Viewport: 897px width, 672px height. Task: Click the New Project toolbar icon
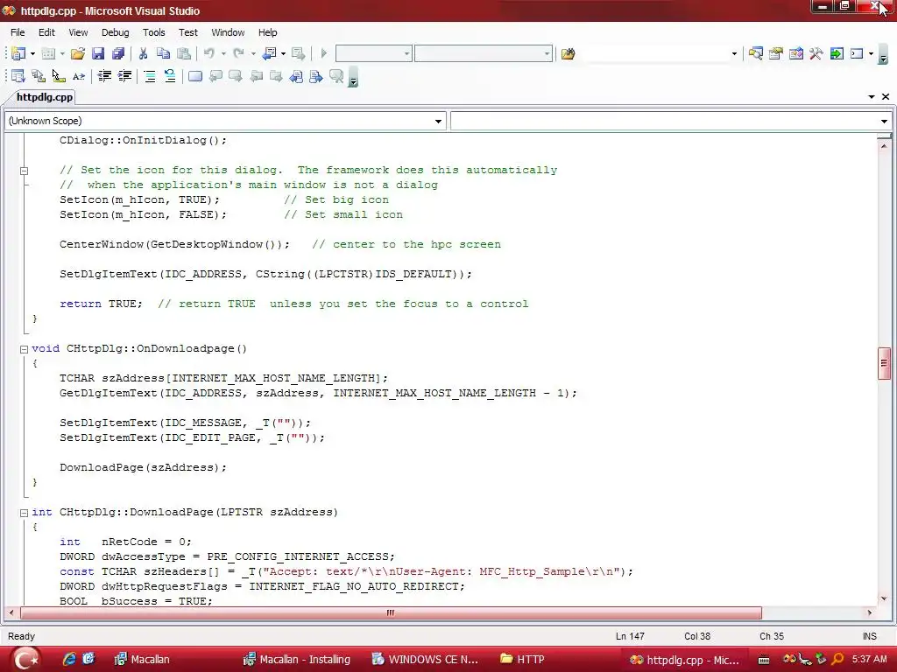pos(18,53)
